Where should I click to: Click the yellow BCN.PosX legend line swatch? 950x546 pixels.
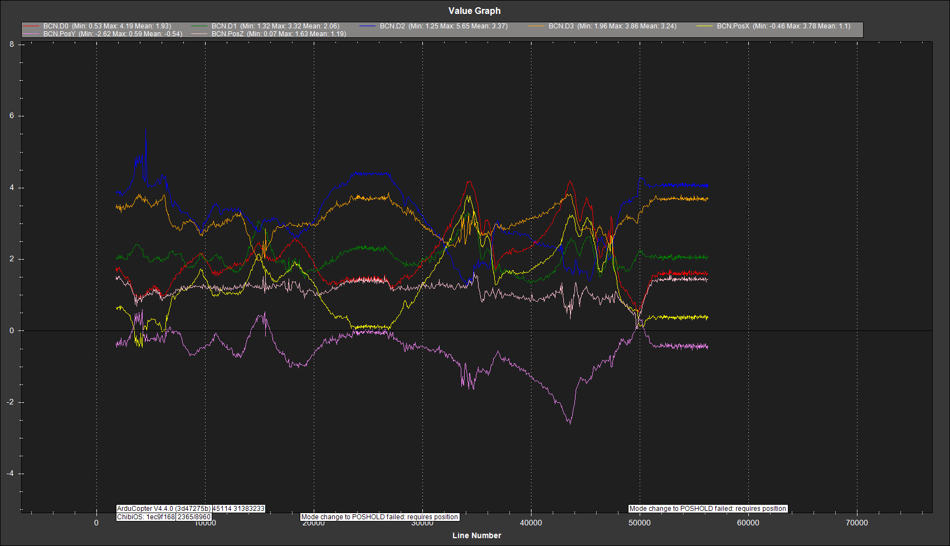click(705, 26)
